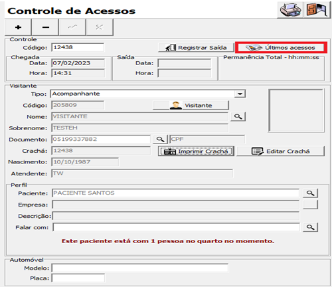Screen dimensions: 332x287
Task: Click Registrar Saída button
Action: click(196, 48)
